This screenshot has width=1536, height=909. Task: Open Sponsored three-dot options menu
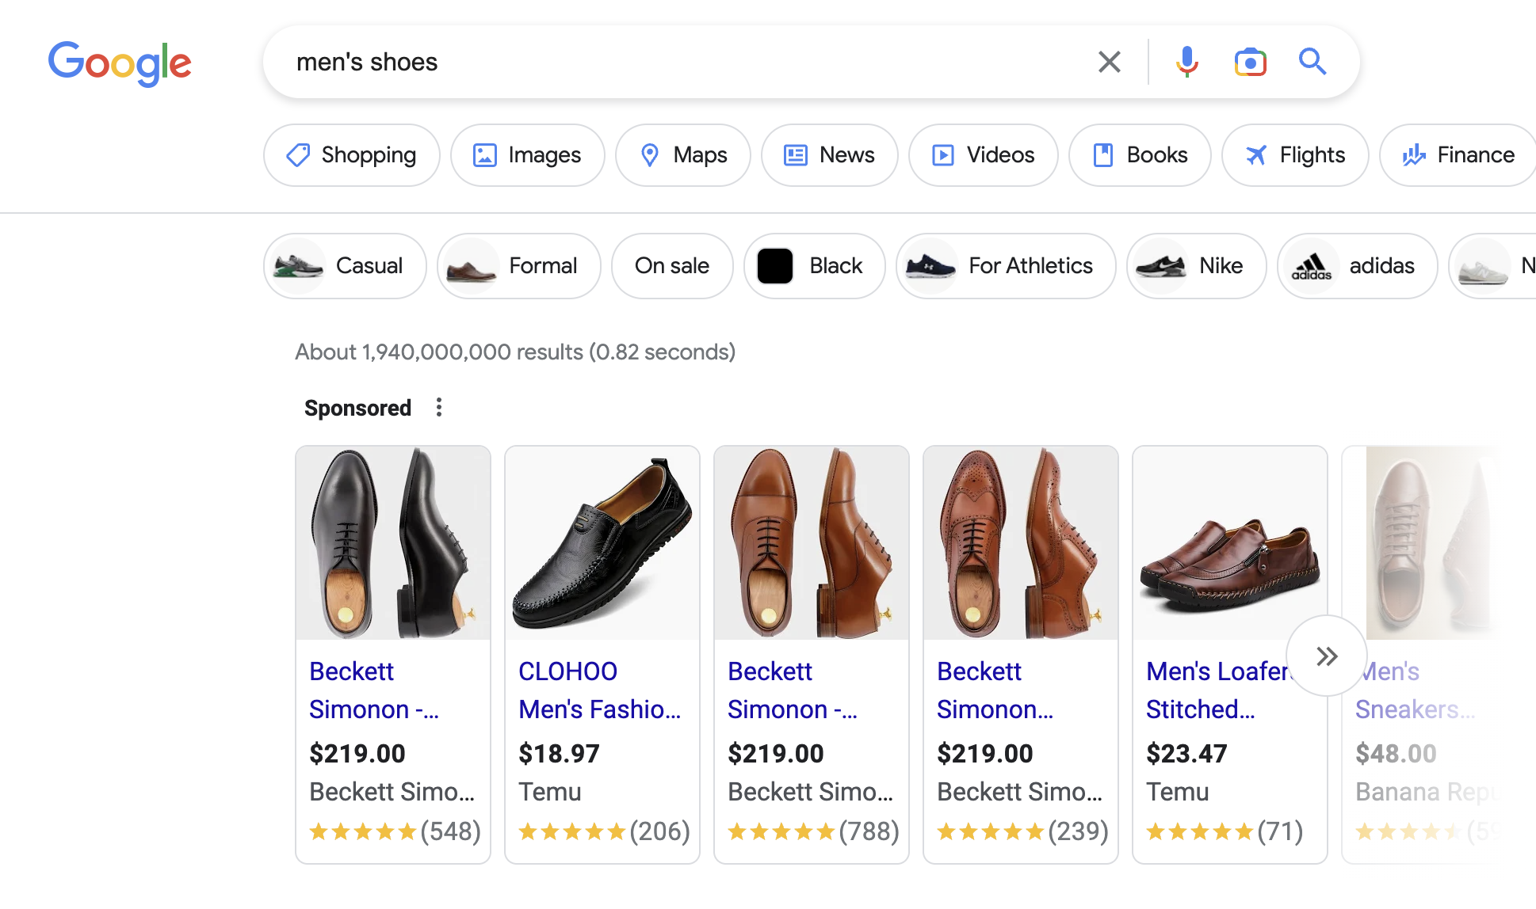point(439,408)
